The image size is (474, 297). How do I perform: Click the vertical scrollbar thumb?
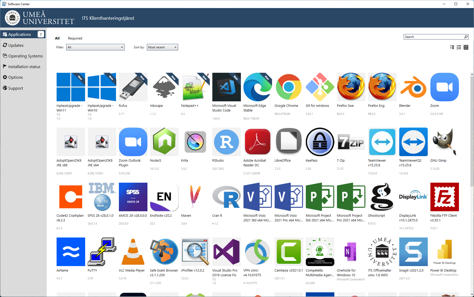(472, 131)
